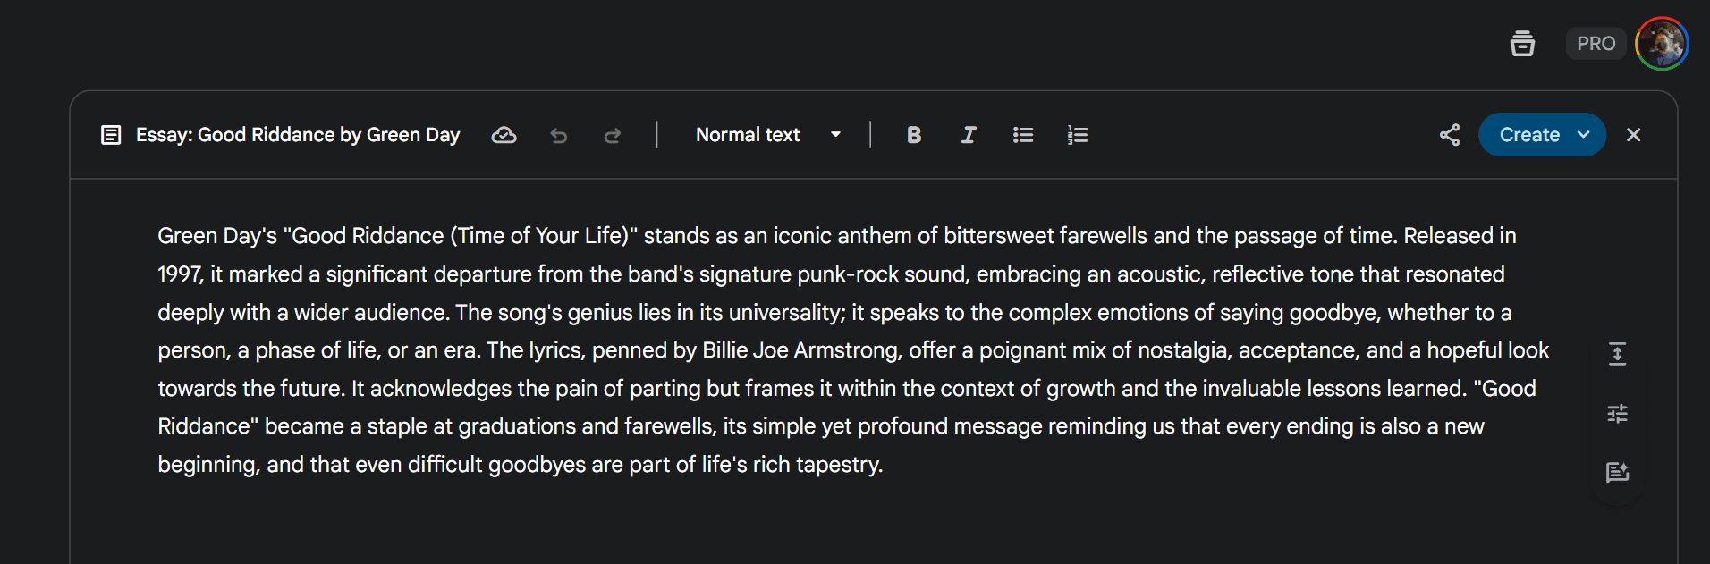Close the essay canvas panel

[x=1633, y=135]
